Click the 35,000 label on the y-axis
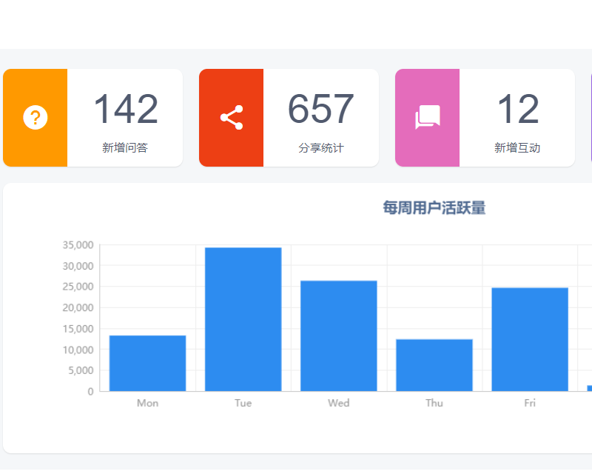592x474 pixels. pos(78,245)
